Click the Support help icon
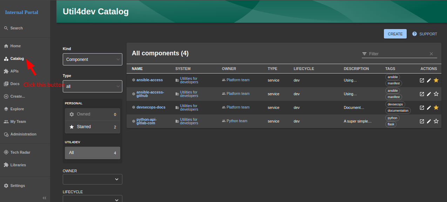This screenshot has height=202, width=447. pyautogui.click(x=414, y=34)
